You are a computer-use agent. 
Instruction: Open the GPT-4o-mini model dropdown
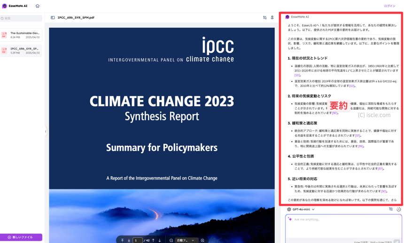tap(301, 209)
